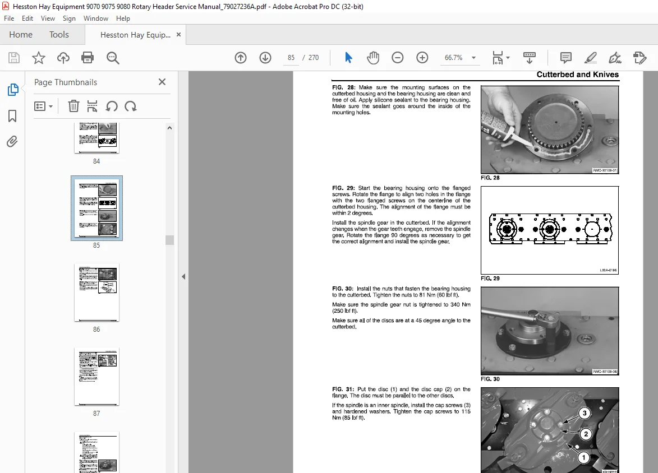
Task: Select page 84 thumbnail
Action: click(x=96, y=138)
